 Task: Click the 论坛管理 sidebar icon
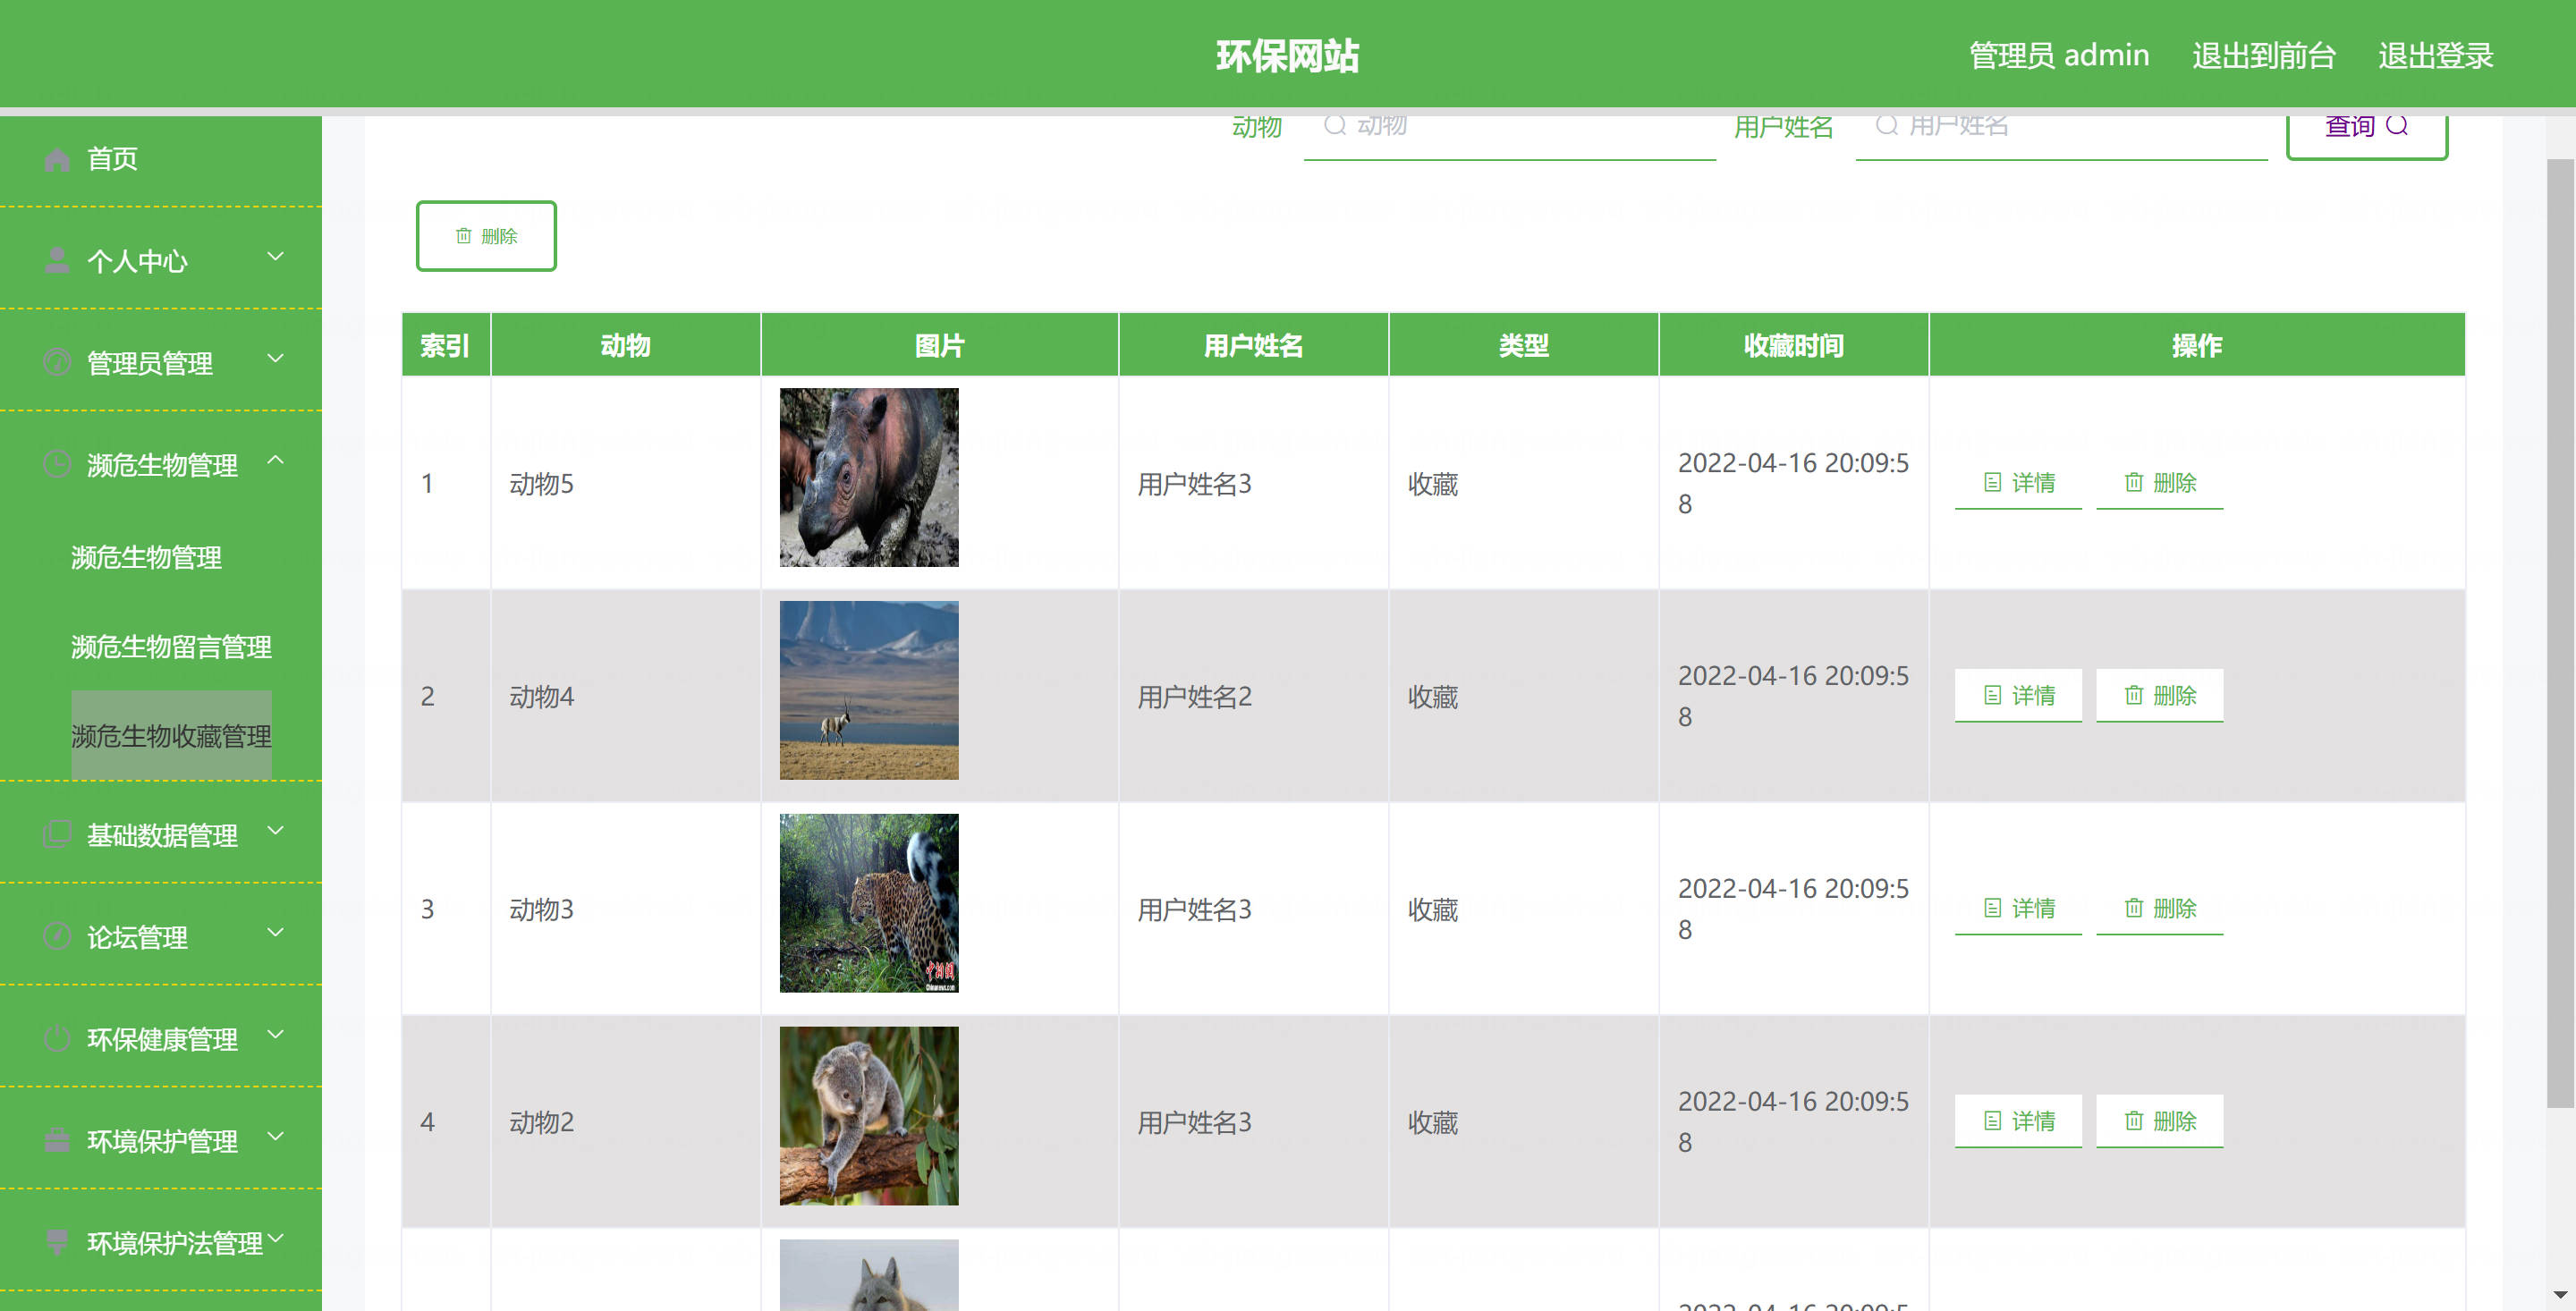pos(57,937)
